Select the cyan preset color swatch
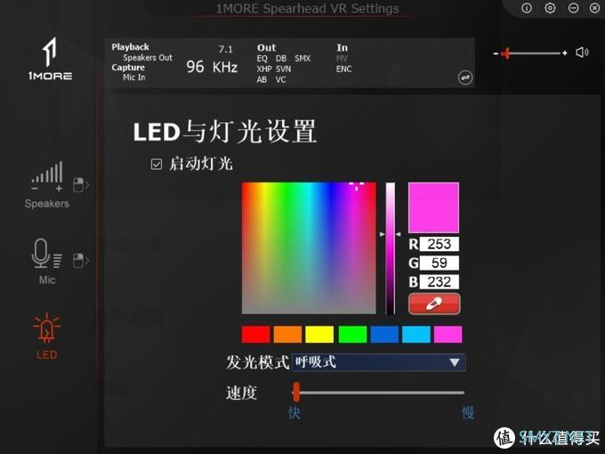The image size is (605, 454). point(416,335)
